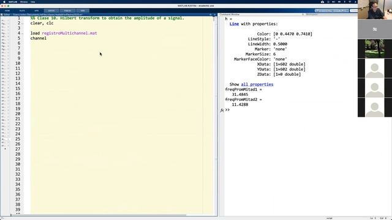Click line number 10 in the editor gutter
Viewport: 392px width, 220px height.
pos(18,64)
